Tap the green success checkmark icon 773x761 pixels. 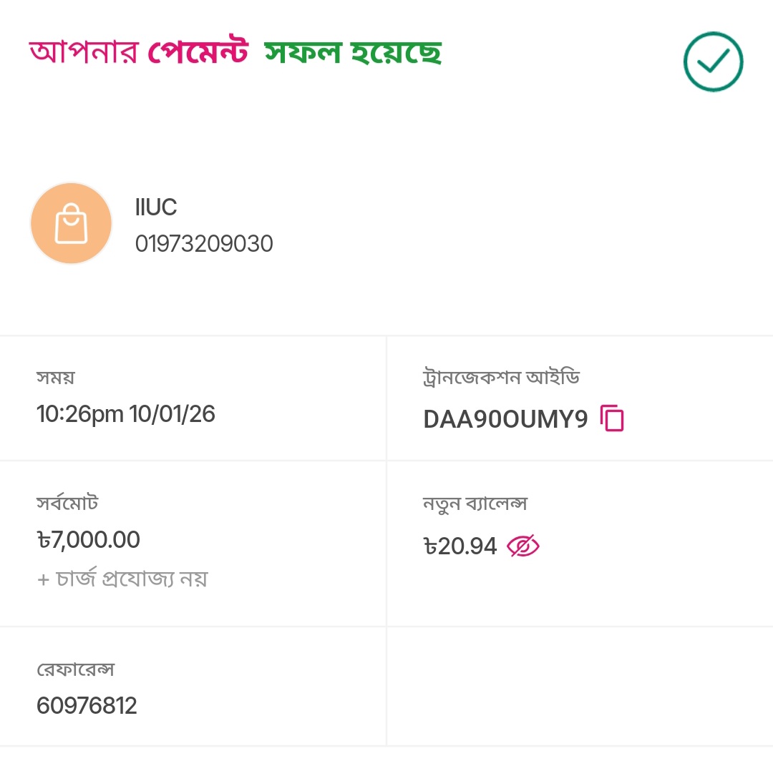click(x=713, y=62)
